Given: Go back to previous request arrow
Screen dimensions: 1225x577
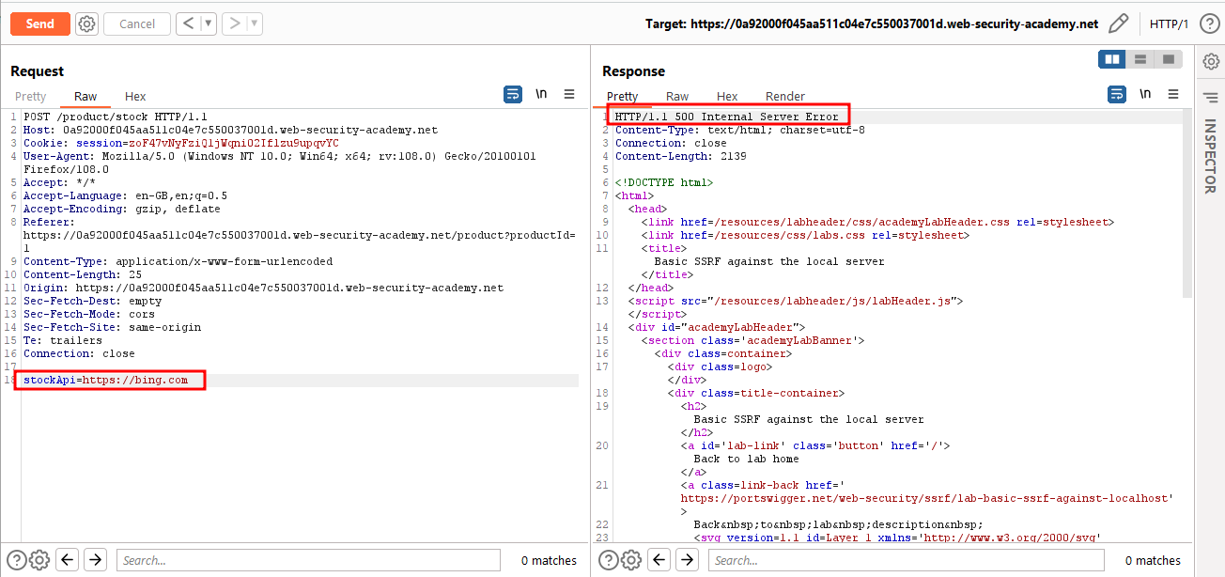Looking at the screenshot, I should point(188,23).
